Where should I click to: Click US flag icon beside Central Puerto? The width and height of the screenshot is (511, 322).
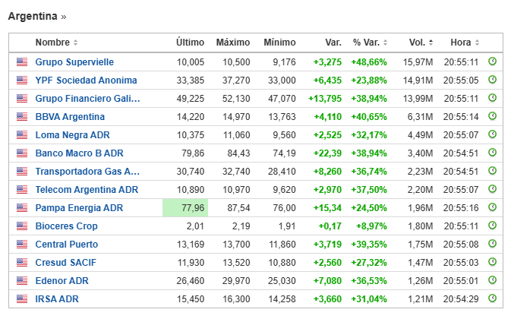(x=22, y=245)
